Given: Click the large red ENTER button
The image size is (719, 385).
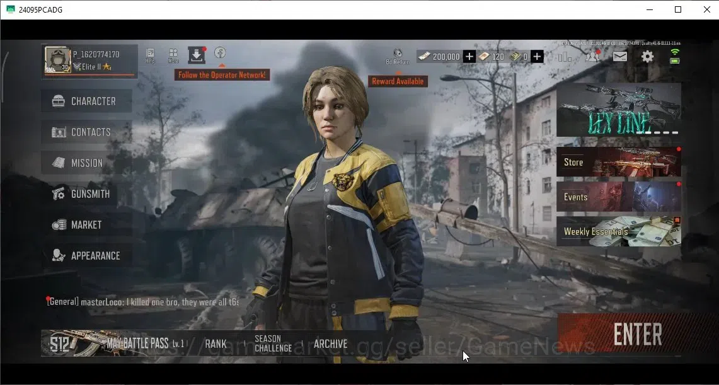Looking at the screenshot, I should click(x=637, y=334).
